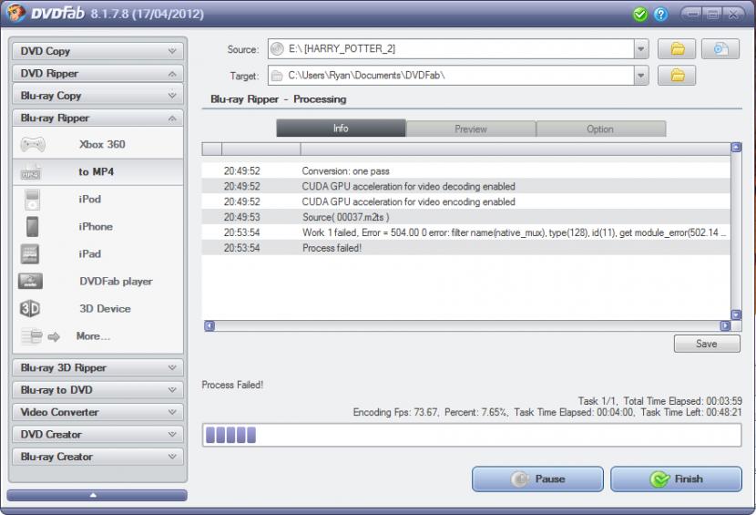Image resolution: width=756 pixels, height=515 pixels.
Task: Choose the to MP4 conversion profile
Action: 96,171
